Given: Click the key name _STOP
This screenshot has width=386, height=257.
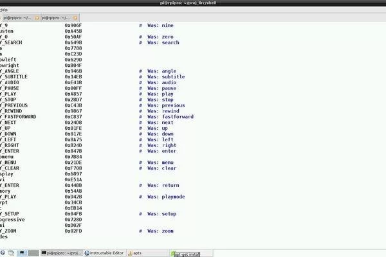Looking at the screenshot, I should [x=9, y=100].
